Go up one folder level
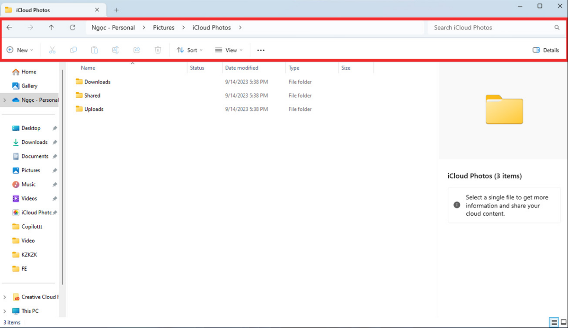Screen dimensions: 568x328 point(51,27)
